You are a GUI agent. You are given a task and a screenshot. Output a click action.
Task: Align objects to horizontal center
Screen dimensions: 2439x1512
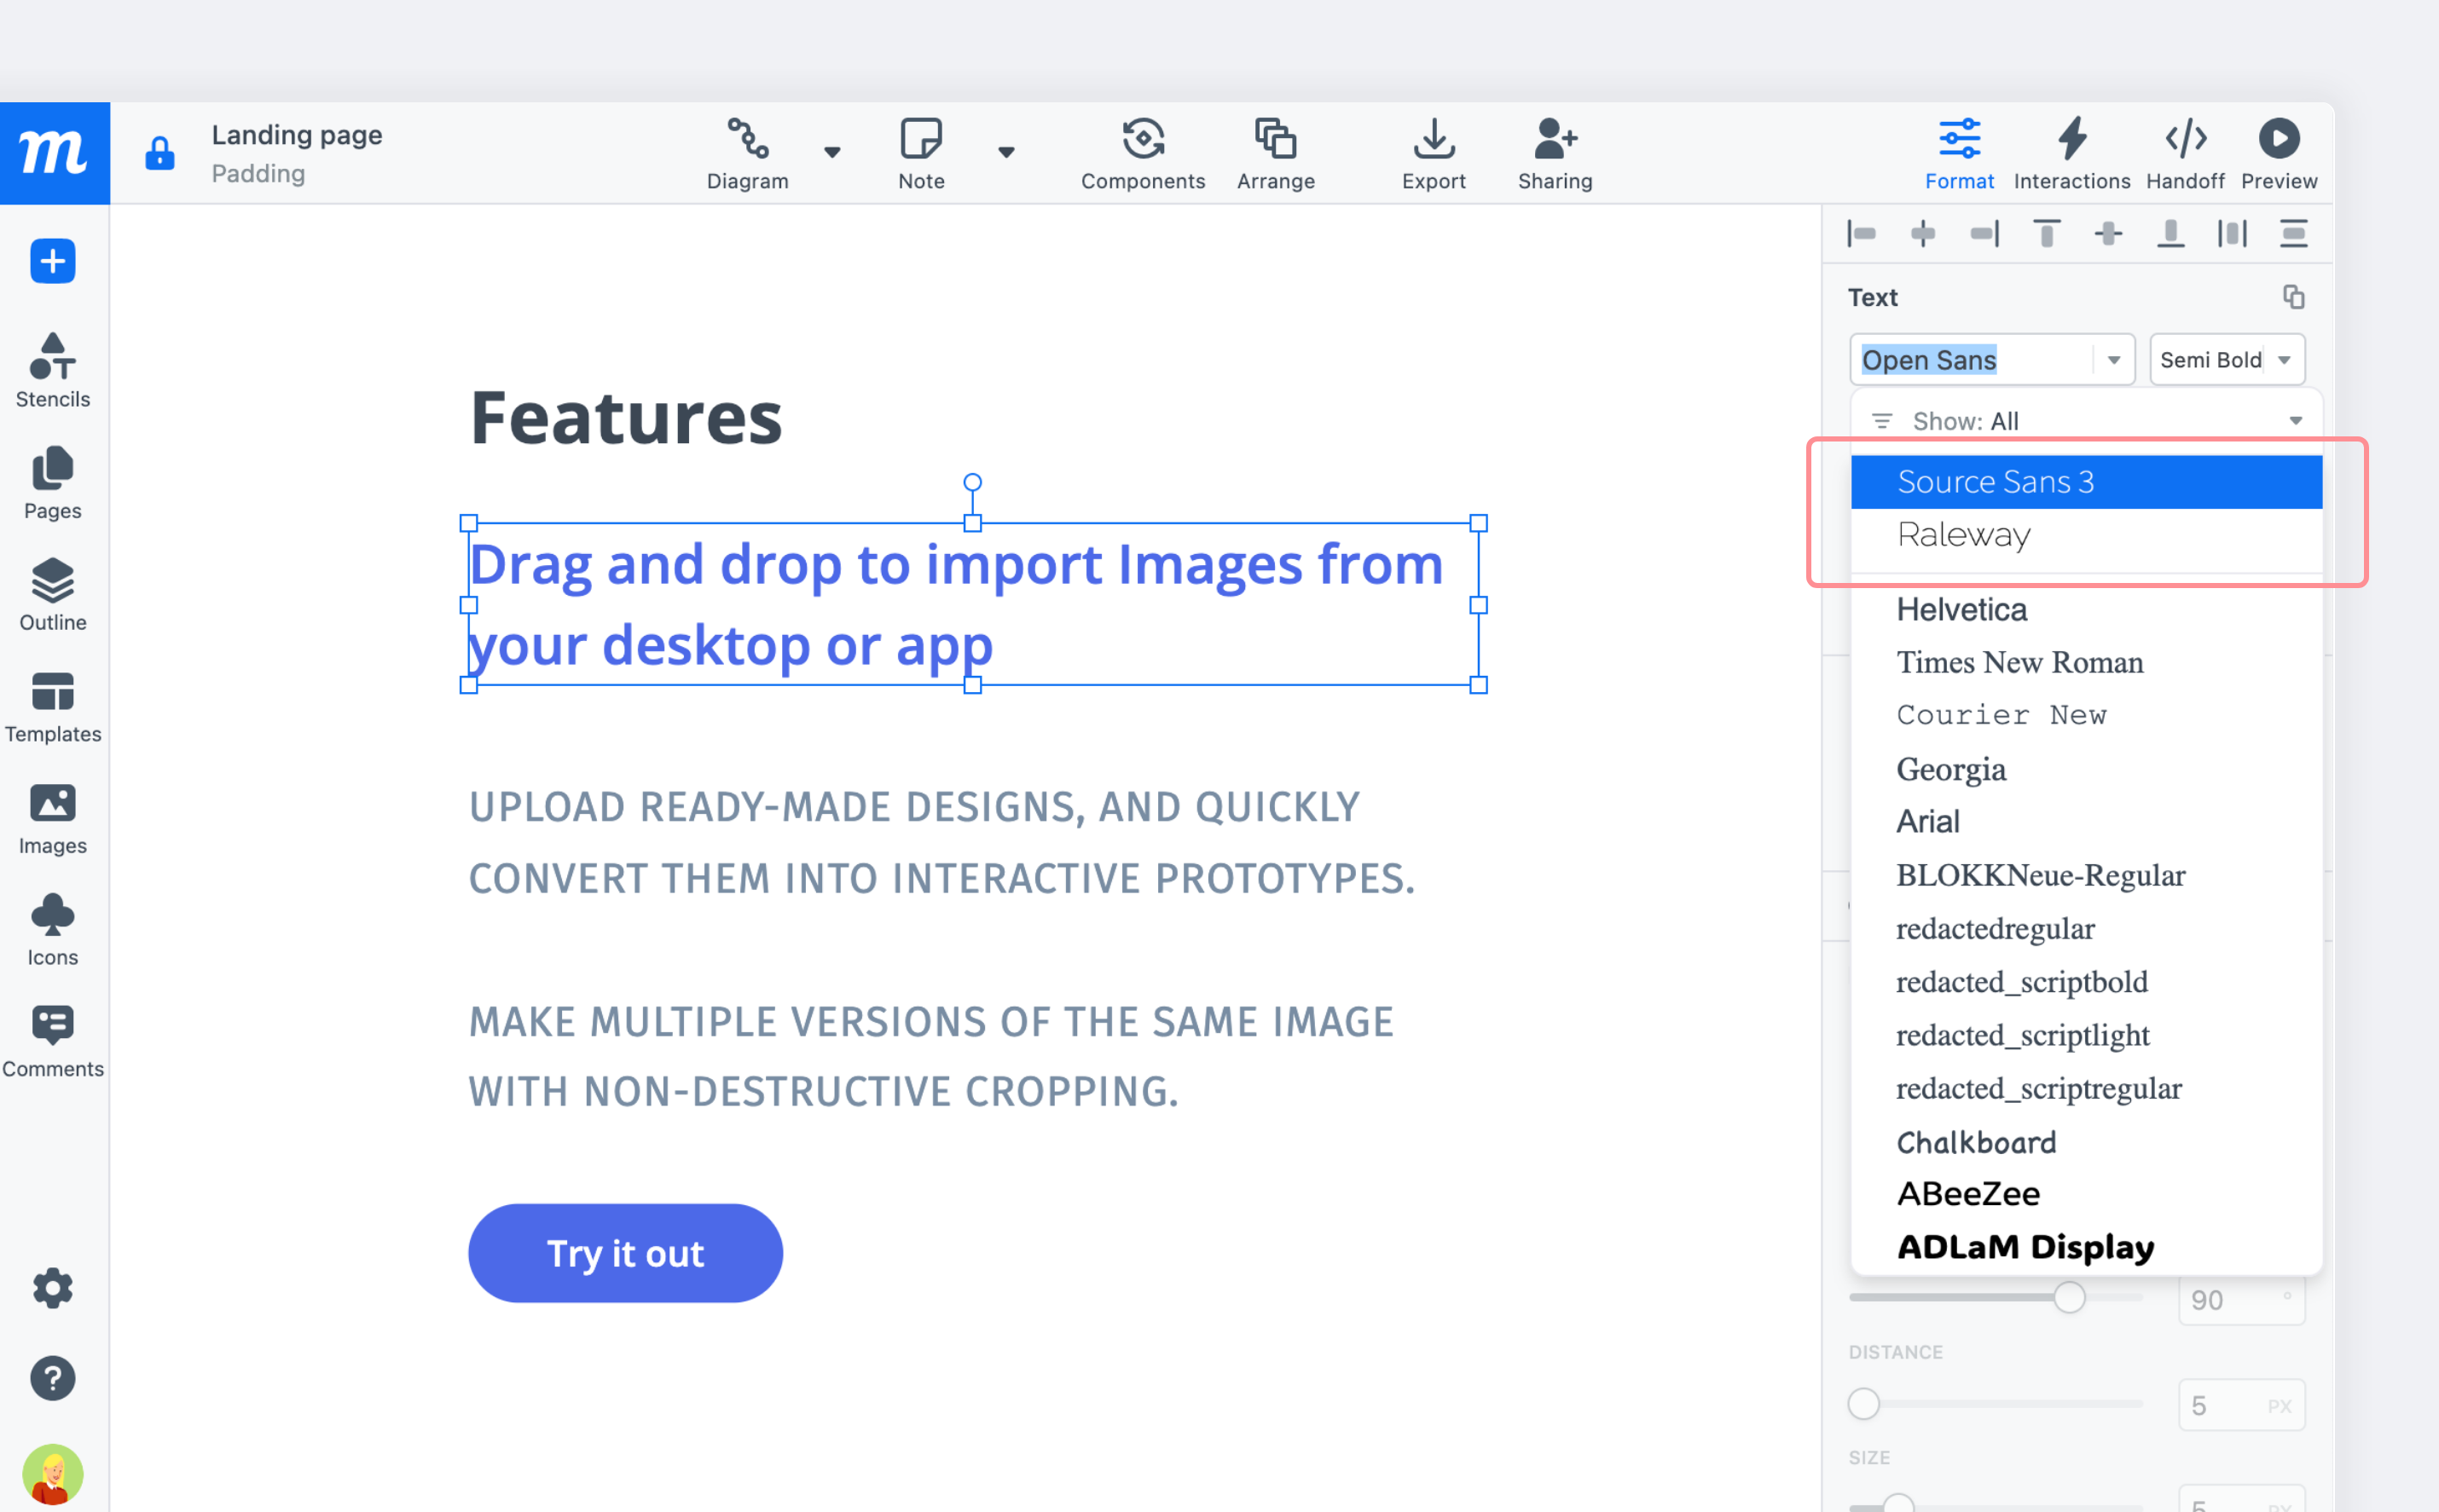[x=1923, y=234]
